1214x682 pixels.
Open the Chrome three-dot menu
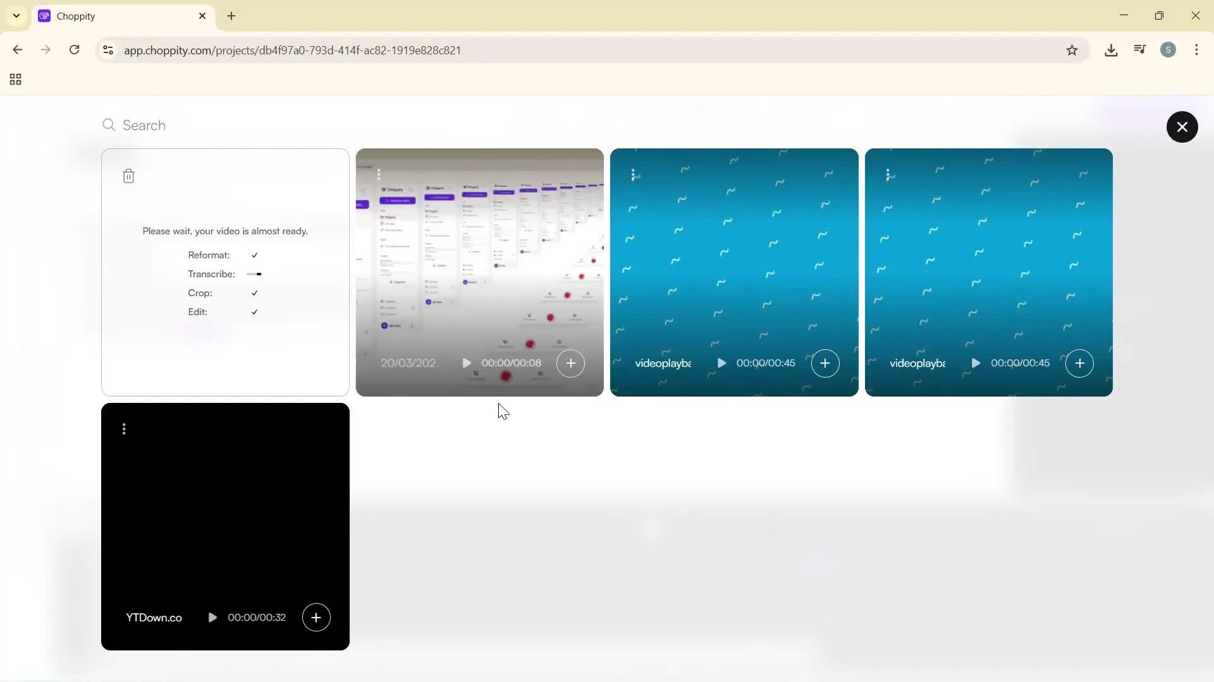pos(1197,50)
